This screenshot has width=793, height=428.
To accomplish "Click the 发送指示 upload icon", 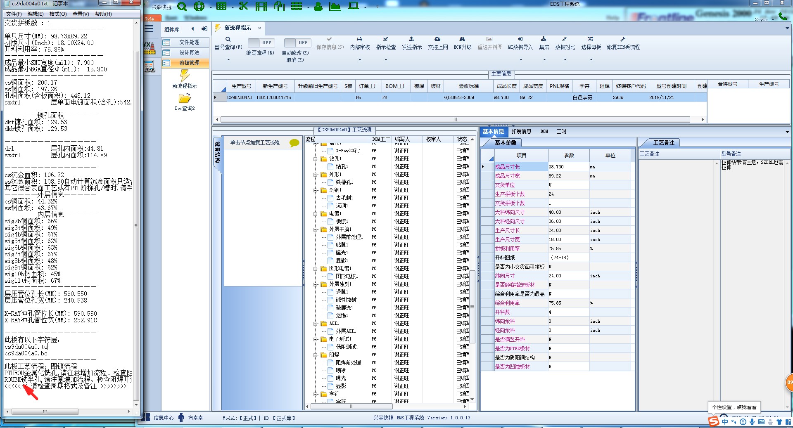I will point(411,39).
